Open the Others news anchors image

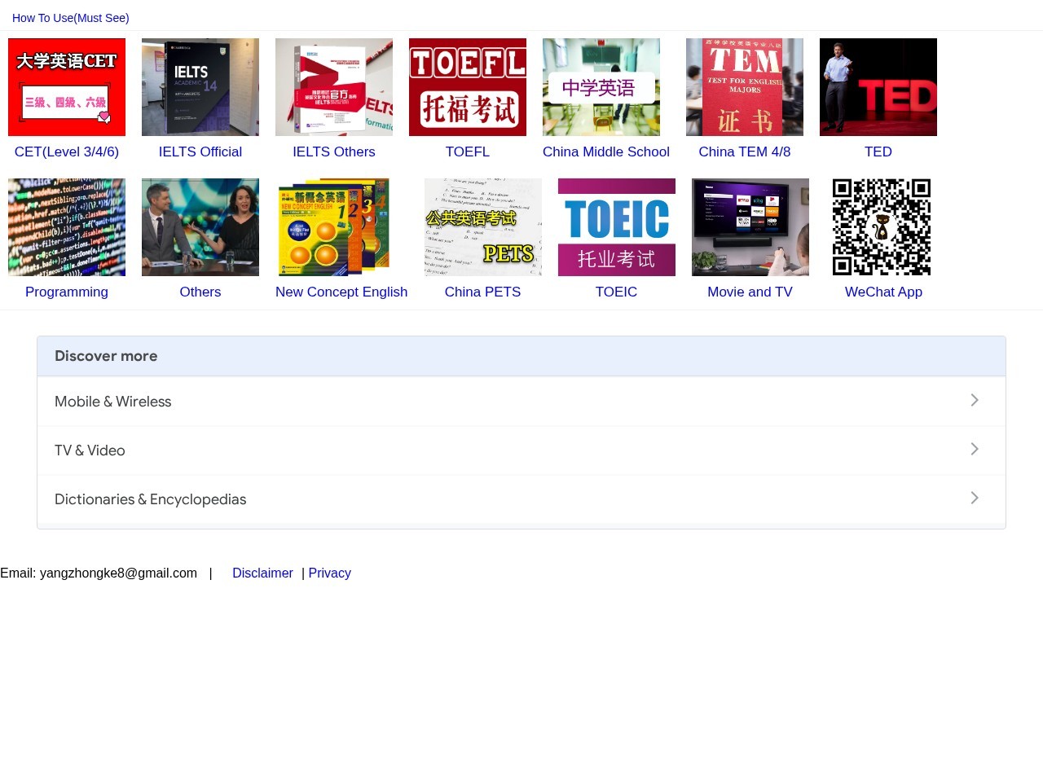tap(200, 227)
